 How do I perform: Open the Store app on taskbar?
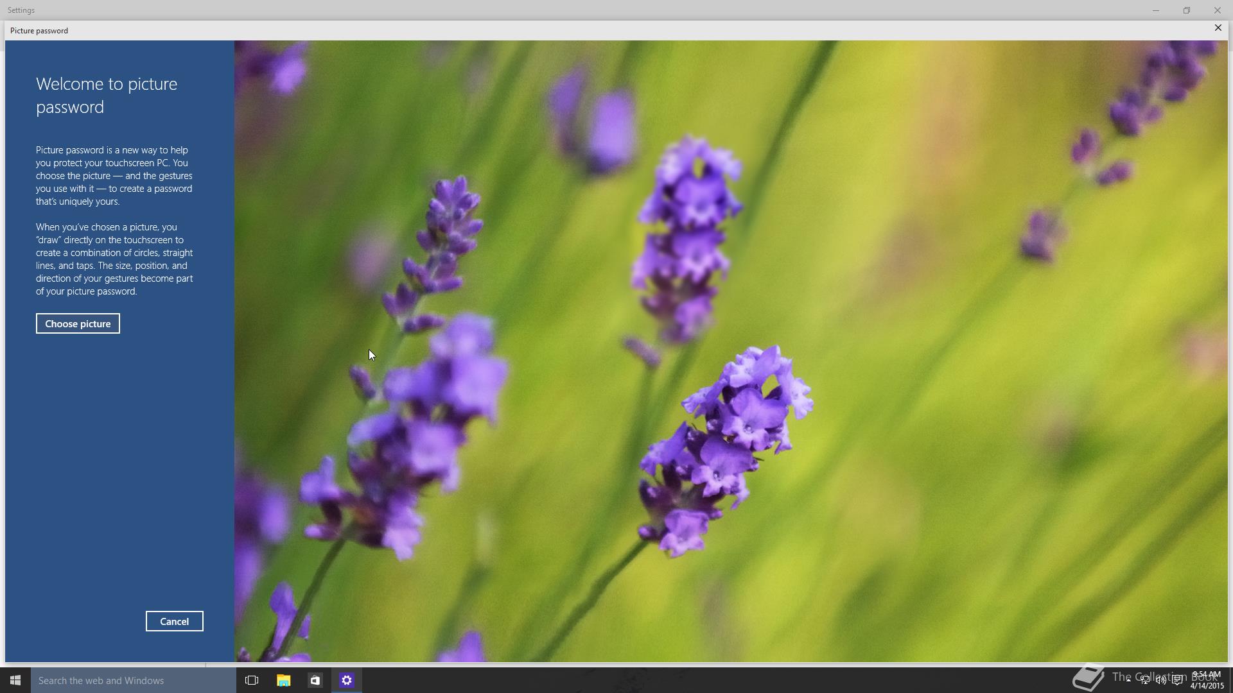pos(315,680)
